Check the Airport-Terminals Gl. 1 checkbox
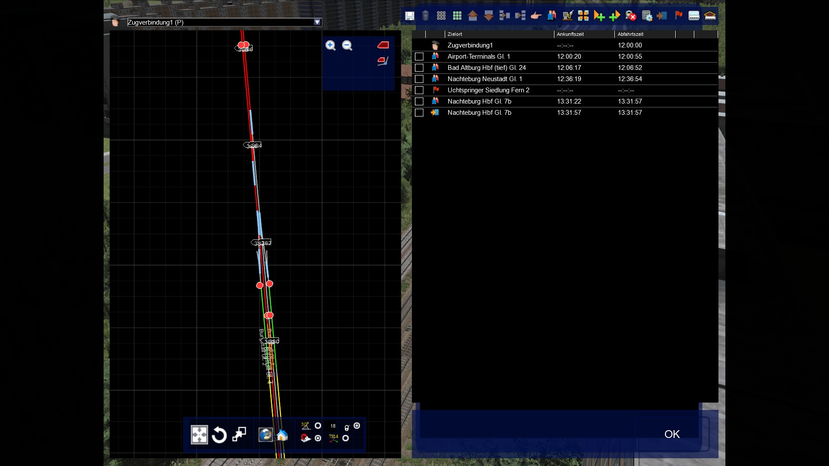 click(x=419, y=57)
